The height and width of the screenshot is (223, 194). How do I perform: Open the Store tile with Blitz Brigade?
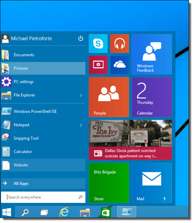(x=109, y=183)
